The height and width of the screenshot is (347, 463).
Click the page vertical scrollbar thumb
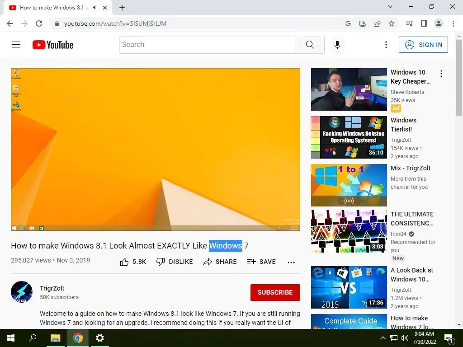click(459, 78)
